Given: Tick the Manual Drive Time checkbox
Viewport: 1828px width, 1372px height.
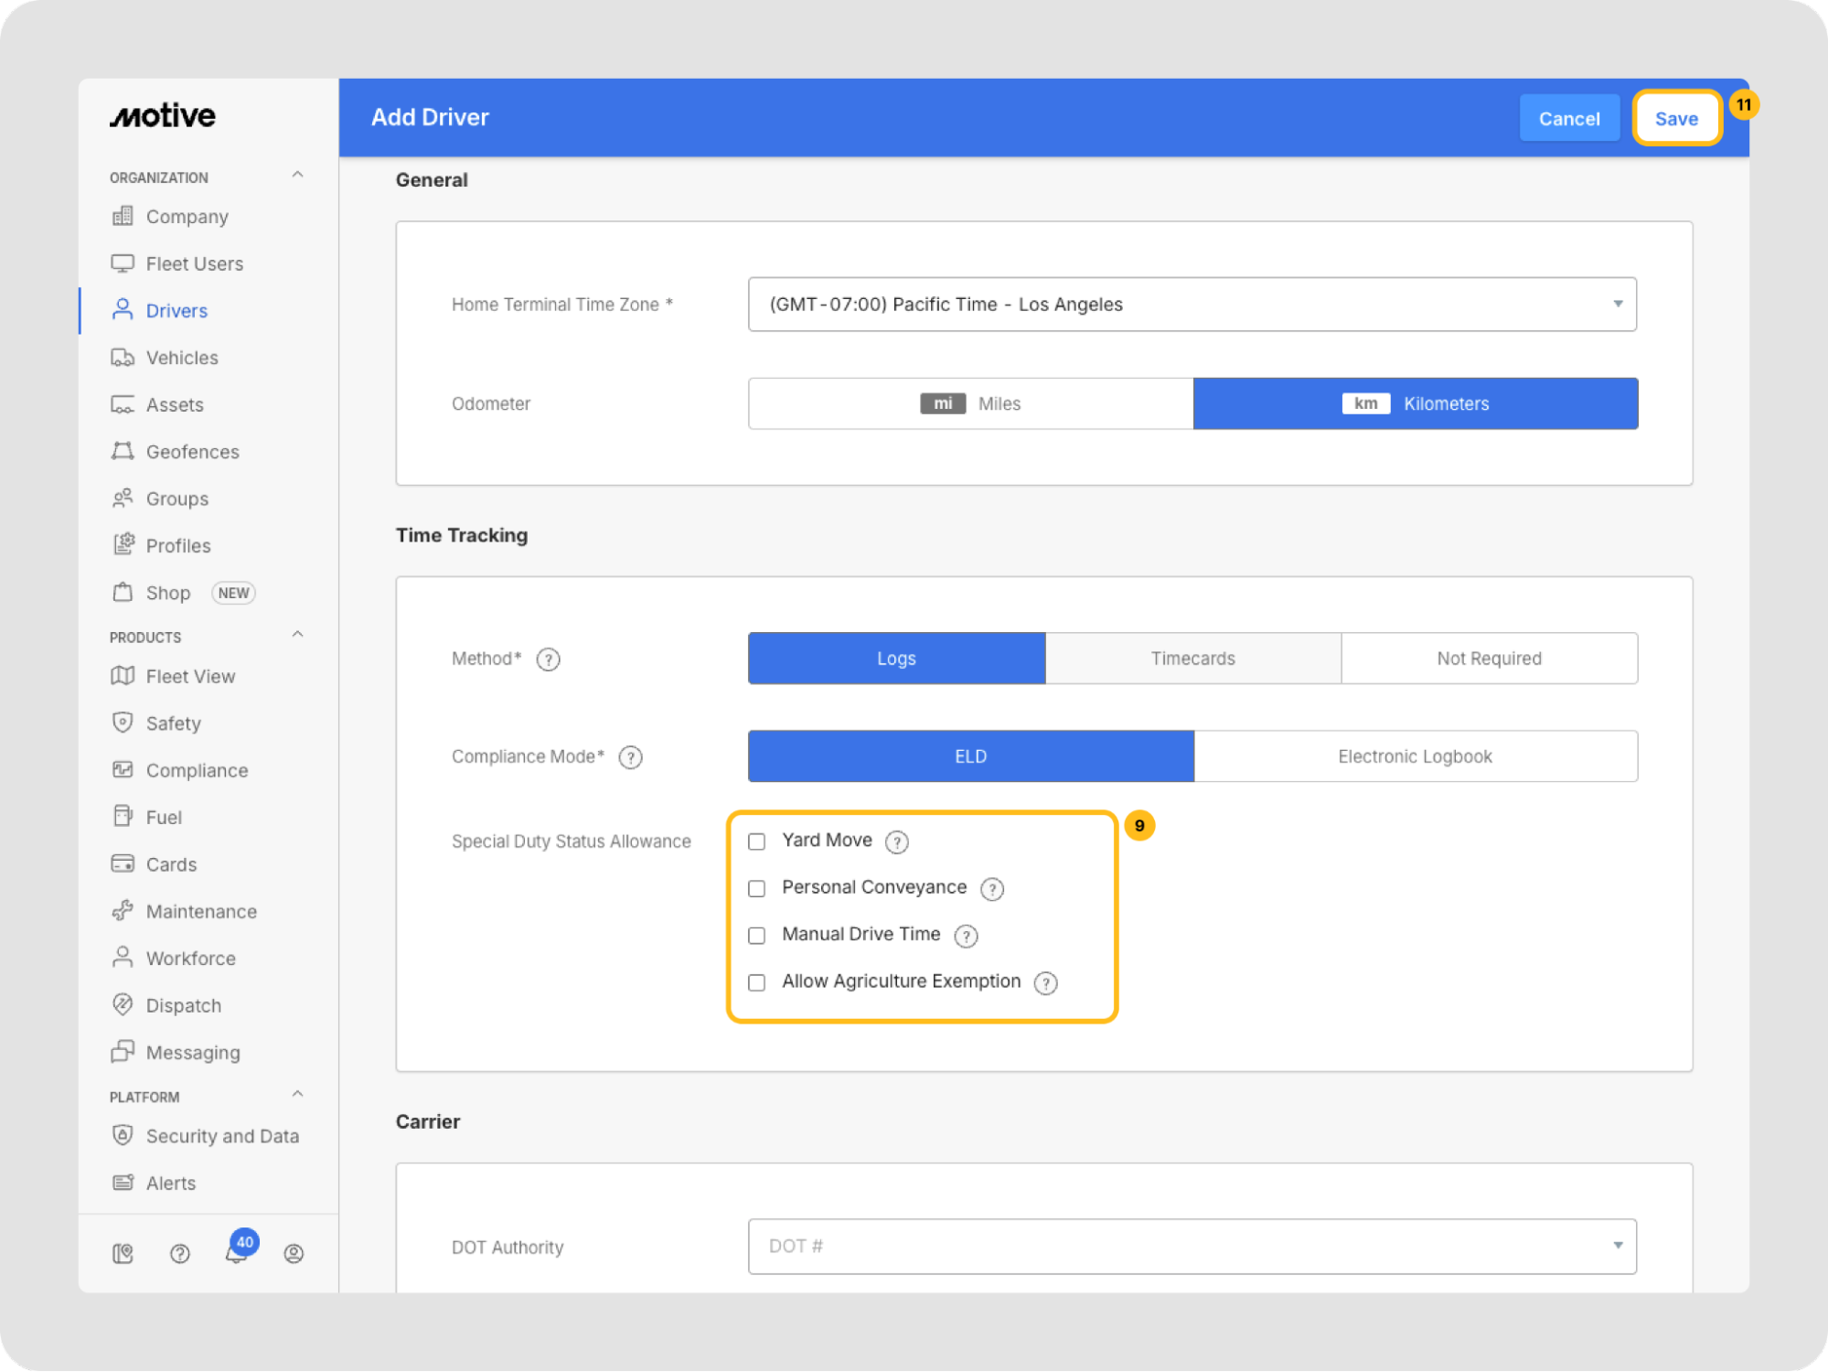Looking at the screenshot, I should [756, 935].
